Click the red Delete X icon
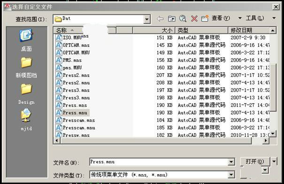The height and width of the screenshot is (184, 284). pos(194,19)
